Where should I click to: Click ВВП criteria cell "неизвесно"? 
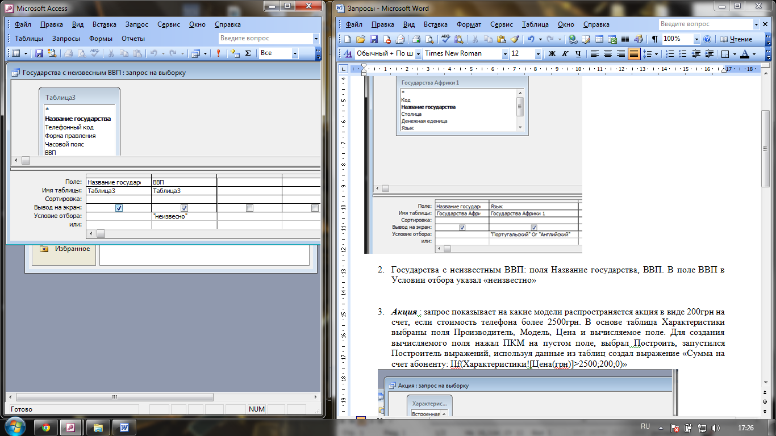[184, 216]
